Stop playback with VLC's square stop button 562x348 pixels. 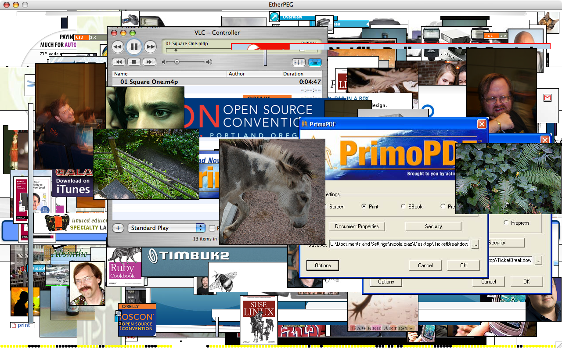click(x=134, y=62)
